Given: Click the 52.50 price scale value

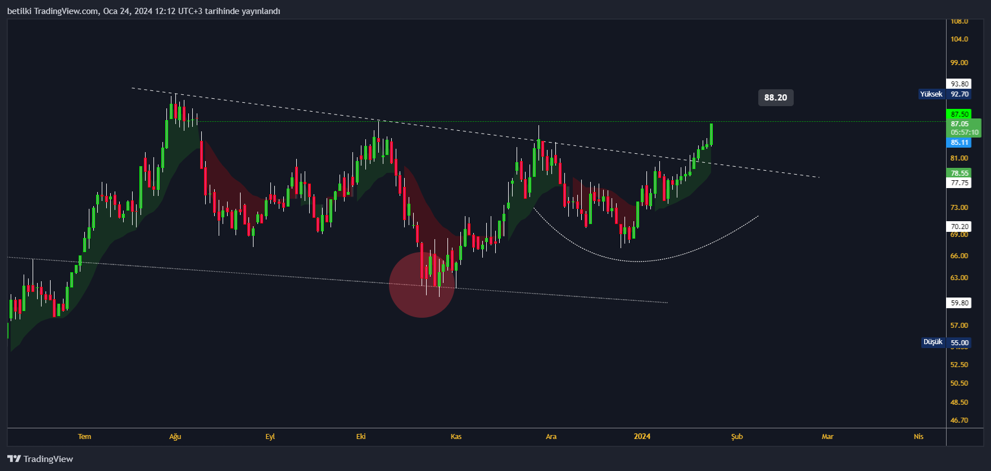Looking at the screenshot, I should pos(960,365).
